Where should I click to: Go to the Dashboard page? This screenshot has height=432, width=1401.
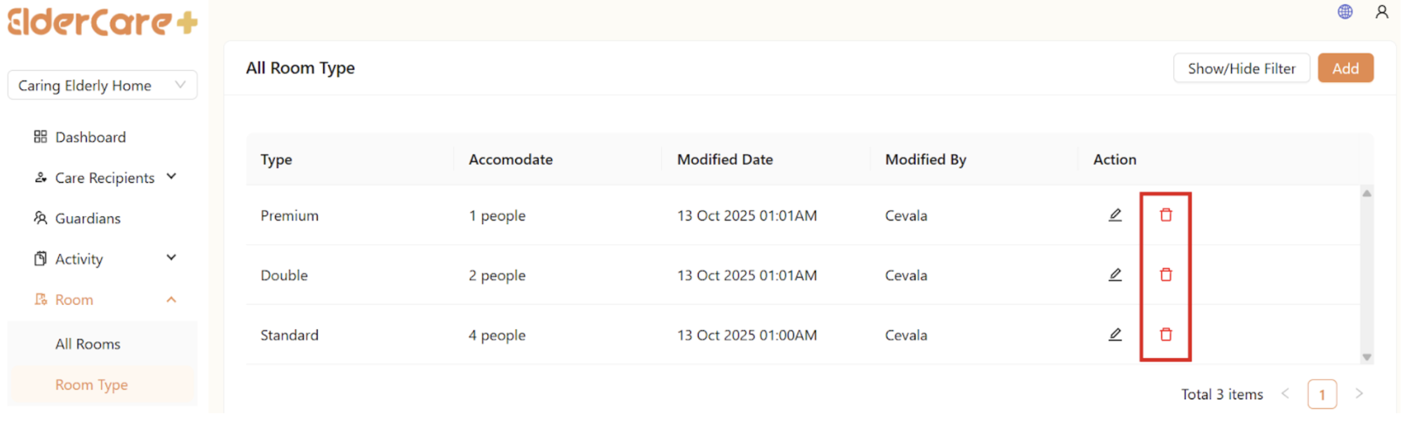(x=90, y=137)
